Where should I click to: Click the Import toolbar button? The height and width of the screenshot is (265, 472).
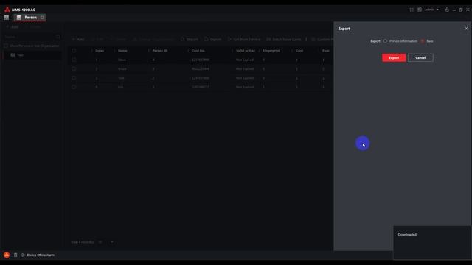point(190,39)
